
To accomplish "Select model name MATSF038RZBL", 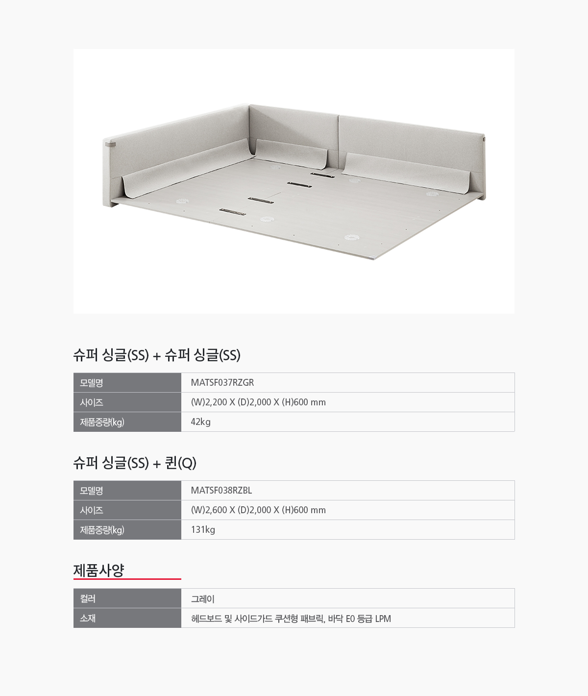I will (221, 491).
